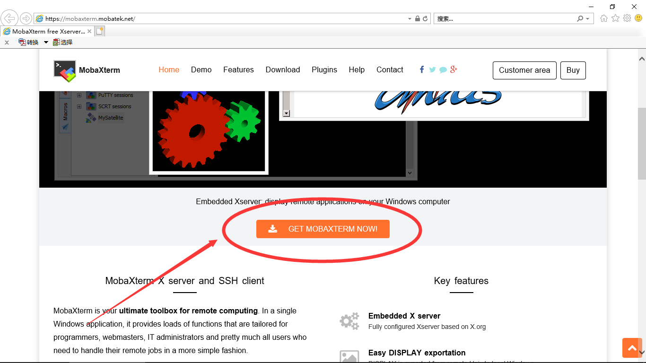Viewport: 646px width, 363px height.
Task: Open browser favorites star icon
Action: [x=615, y=18]
